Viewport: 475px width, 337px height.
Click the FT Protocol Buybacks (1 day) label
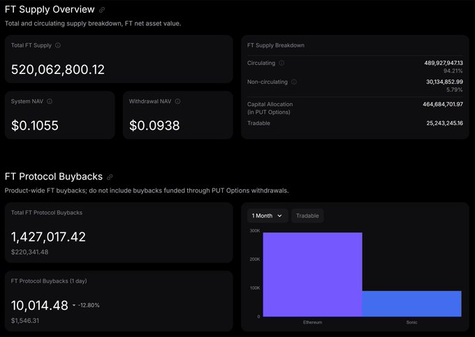pos(49,281)
